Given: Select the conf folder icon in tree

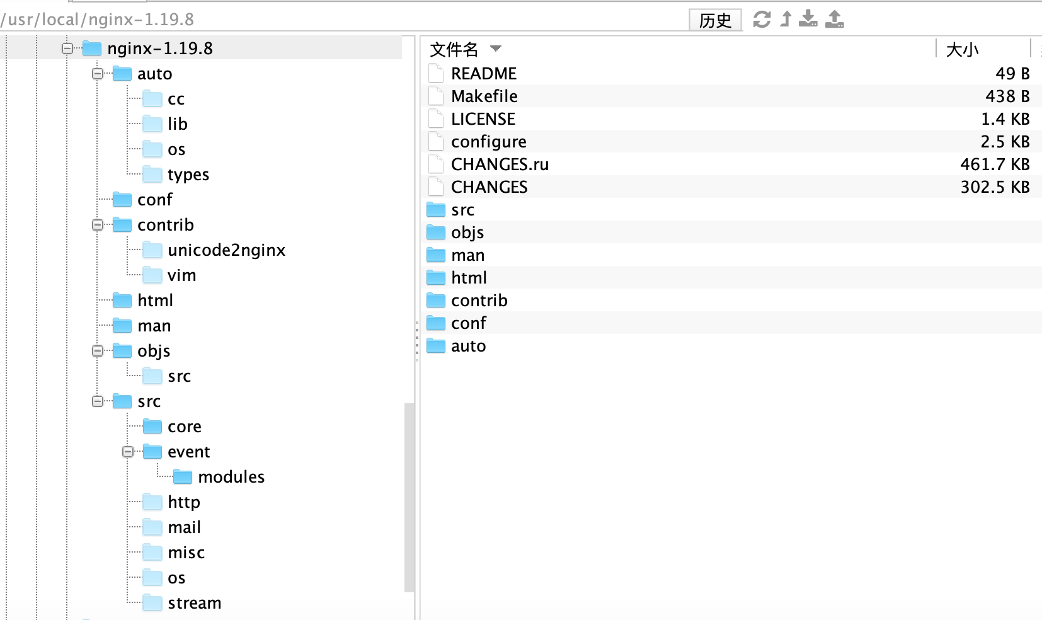Looking at the screenshot, I should point(122,200).
